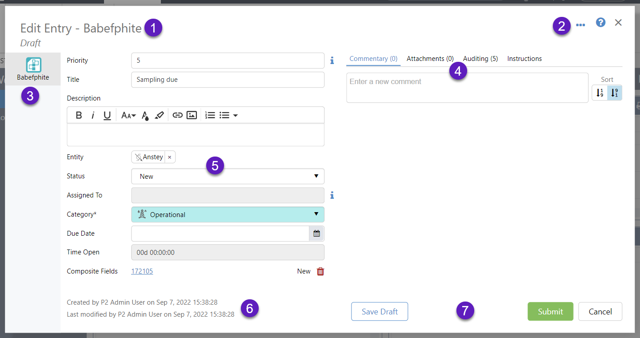
Task: Click the red delete trash icon
Action: 320,271
